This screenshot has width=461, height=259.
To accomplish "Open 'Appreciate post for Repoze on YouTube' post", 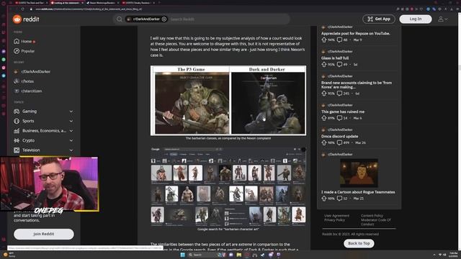I will 355,34.
